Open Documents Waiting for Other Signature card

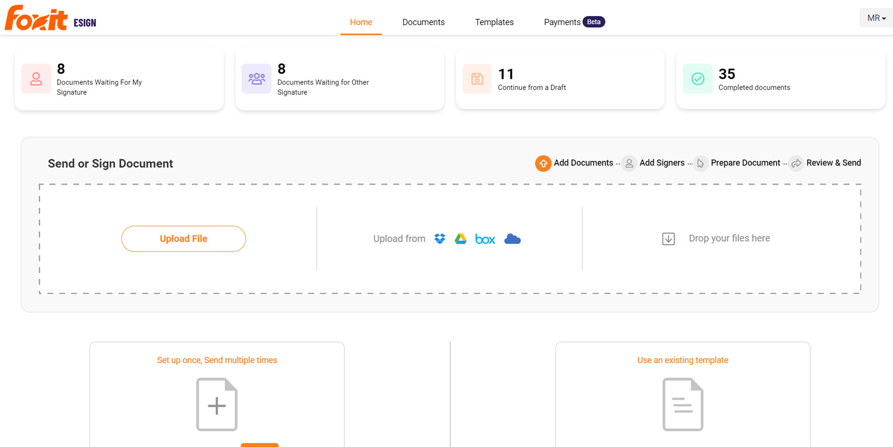click(x=340, y=79)
